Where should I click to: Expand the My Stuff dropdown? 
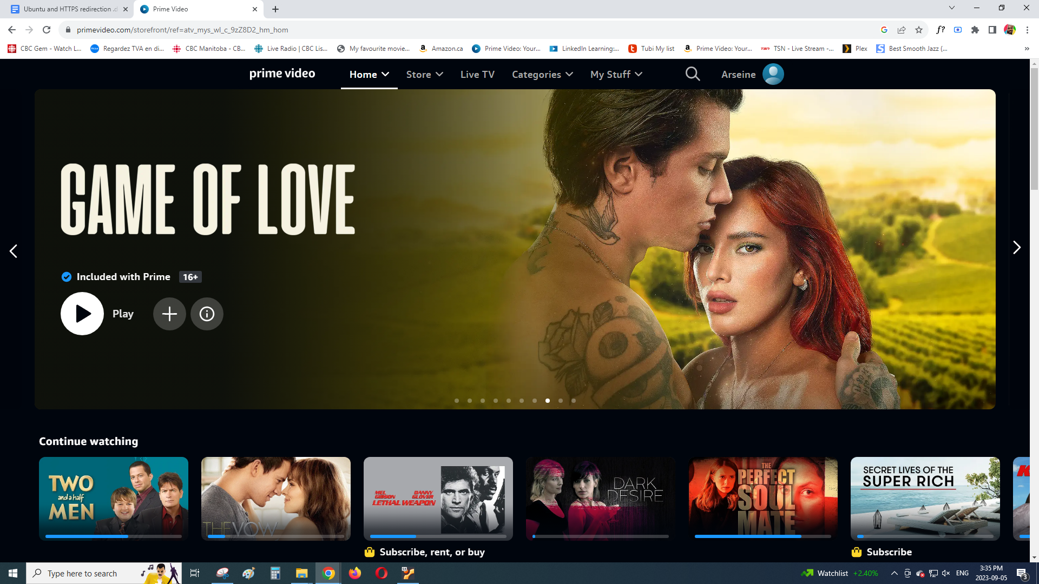[x=616, y=75]
